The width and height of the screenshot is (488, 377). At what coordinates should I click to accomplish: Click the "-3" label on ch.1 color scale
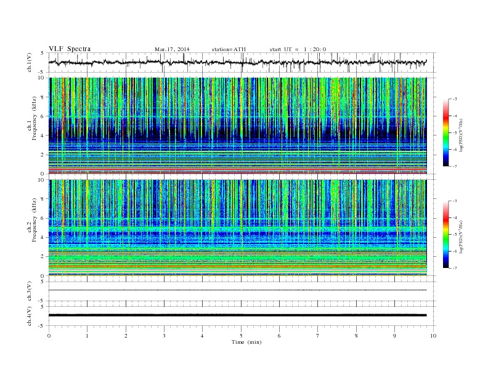pyautogui.click(x=454, y=99)
